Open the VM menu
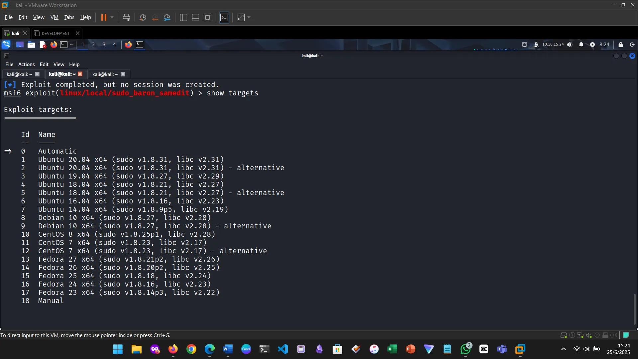Screen dimensions: 638x359 54,17
